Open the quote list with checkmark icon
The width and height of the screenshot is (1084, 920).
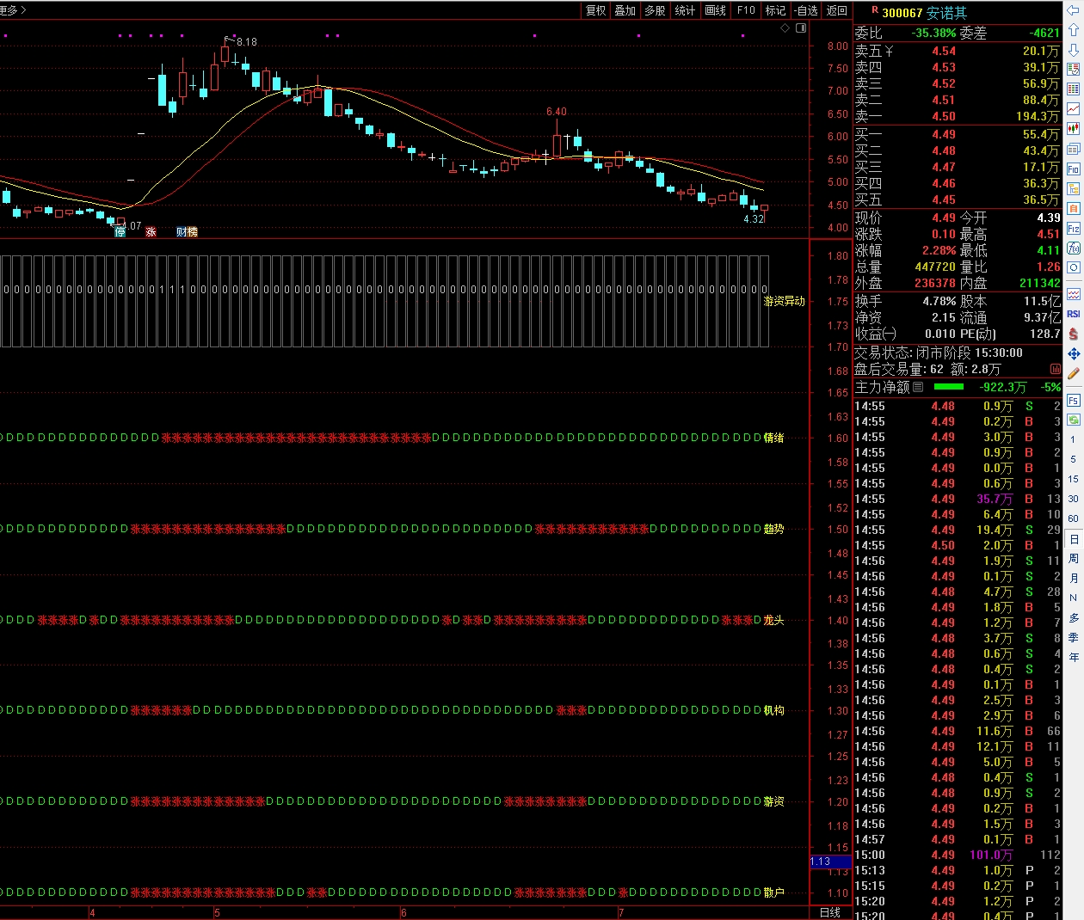pyautogui.click(x=1073, y=69)
